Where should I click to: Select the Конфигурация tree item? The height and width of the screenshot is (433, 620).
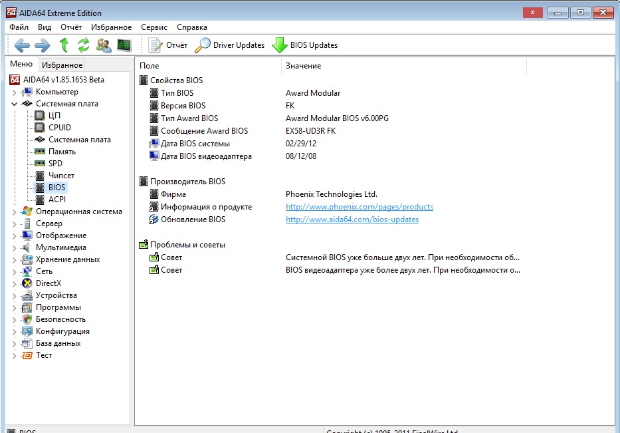point(62,331)
